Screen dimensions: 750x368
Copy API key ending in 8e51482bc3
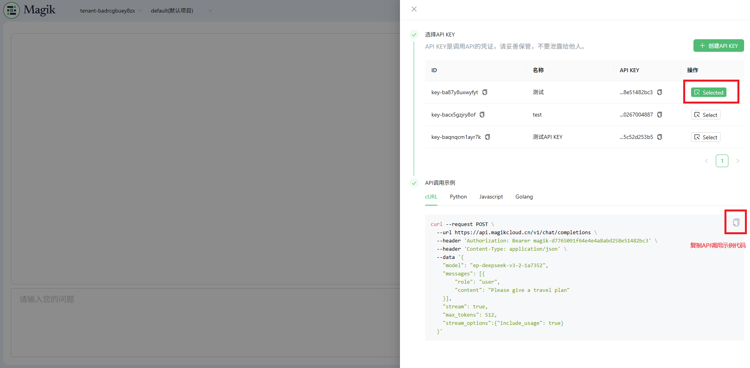[660, 92]
